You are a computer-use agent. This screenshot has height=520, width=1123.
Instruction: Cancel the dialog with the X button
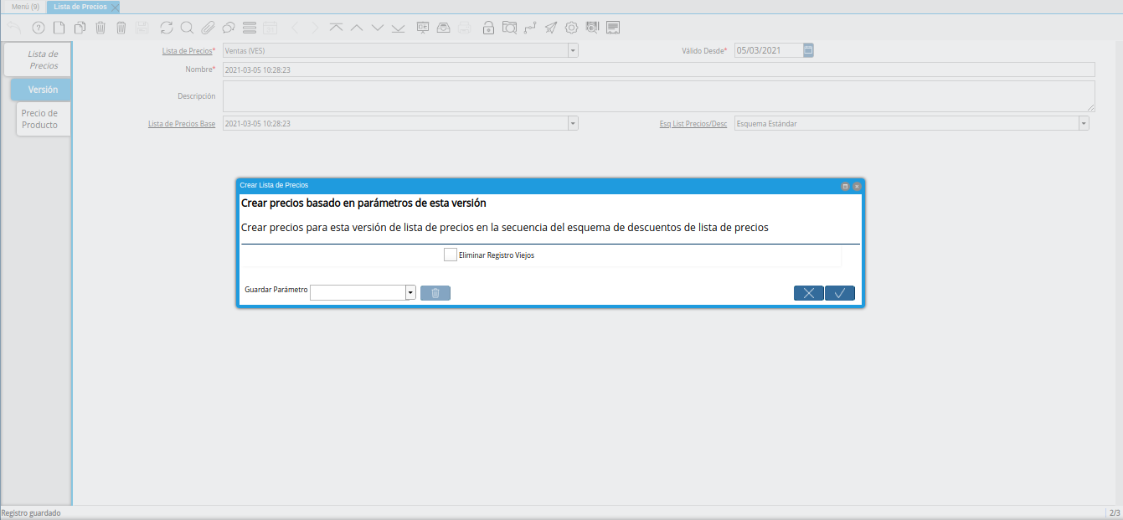[x=809, y=293]
